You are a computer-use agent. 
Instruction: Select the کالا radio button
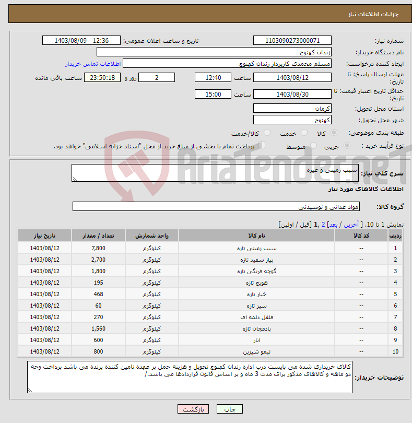tap(334, 133)
